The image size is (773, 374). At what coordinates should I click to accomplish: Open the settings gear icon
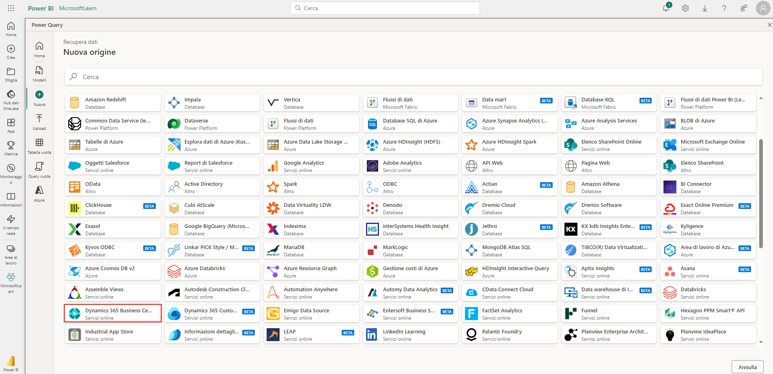coord(685,8)
